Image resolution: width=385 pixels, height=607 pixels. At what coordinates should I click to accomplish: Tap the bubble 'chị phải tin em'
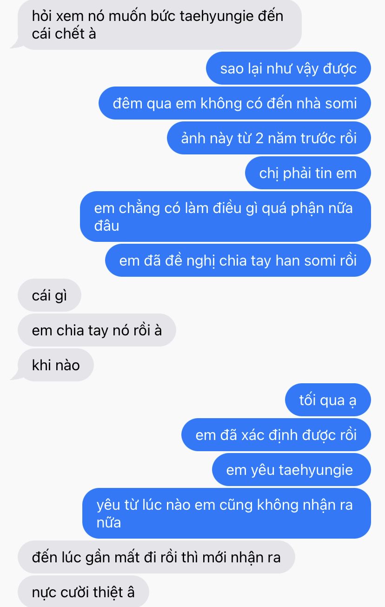(308, 173)
